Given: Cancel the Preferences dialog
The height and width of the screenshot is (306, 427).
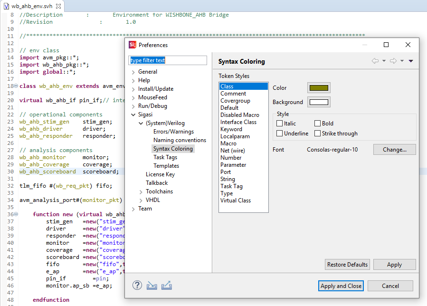Looking at the screenshot, I should click(x=390, y=286).
